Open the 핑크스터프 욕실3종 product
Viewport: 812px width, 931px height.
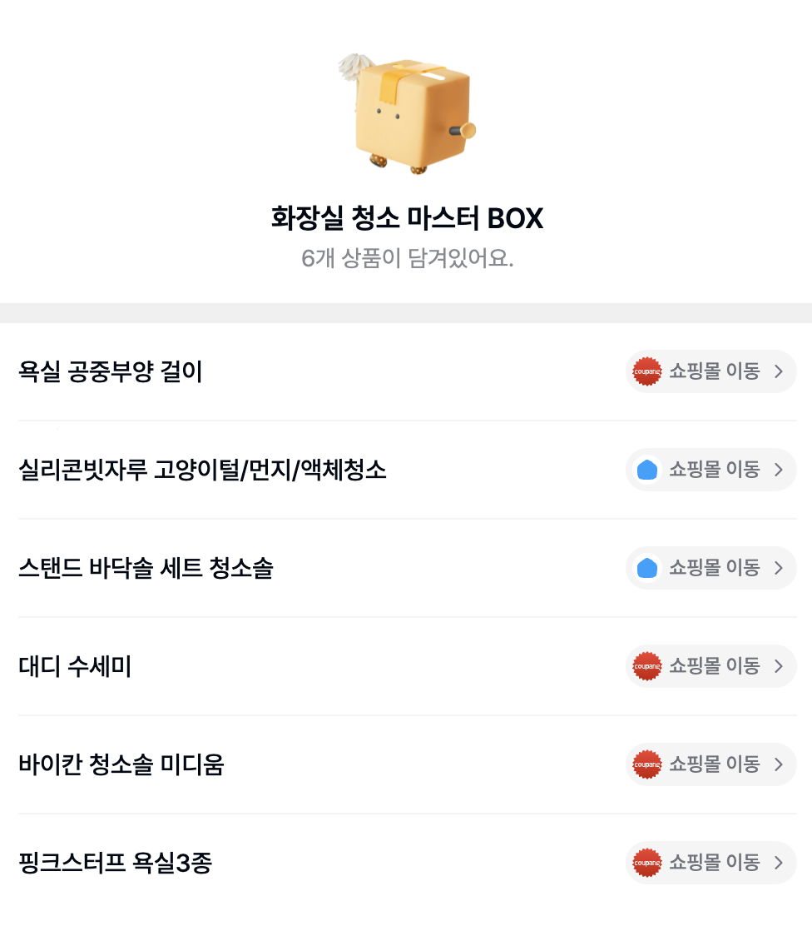click(x=116, y=864)
